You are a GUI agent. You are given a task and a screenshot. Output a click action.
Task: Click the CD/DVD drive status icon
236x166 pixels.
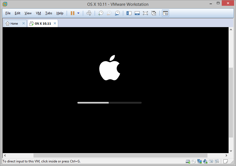(x=194, y=162)
